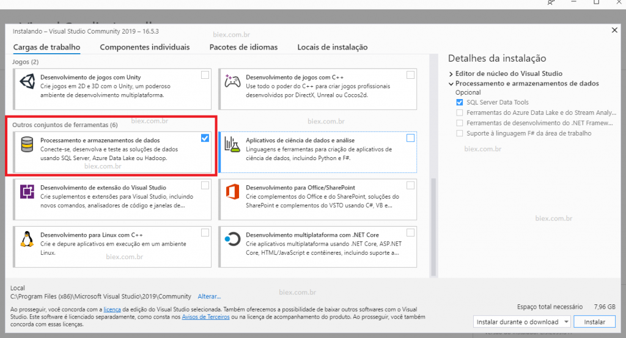The height and width of the screenshot is (338, 626).
Task: Enable Ferramentas de desenvolvimento do .NET Framework
Action: click(460, 123)
